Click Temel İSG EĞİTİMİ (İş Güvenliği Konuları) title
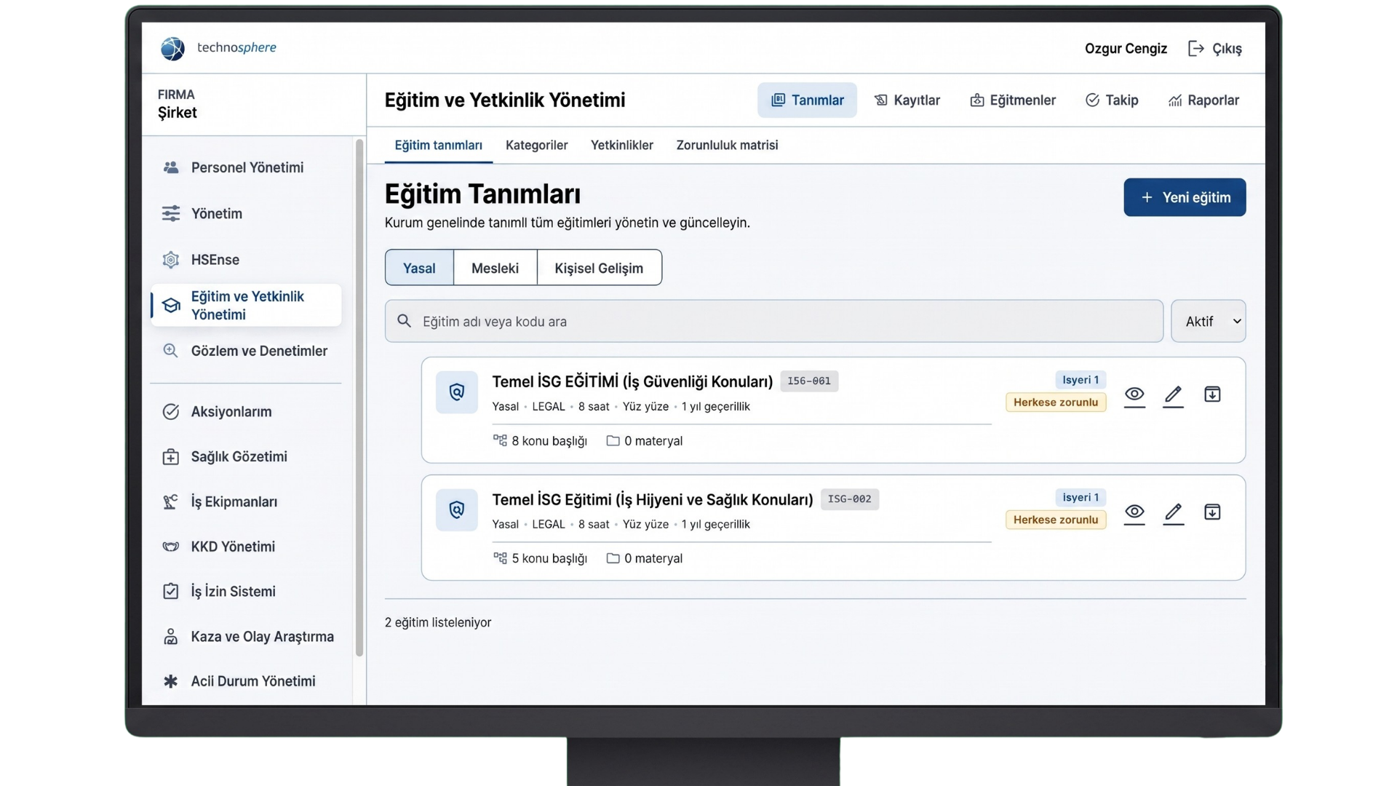The height and width of the screenshot is (786, 1397). tap(632, 382)
